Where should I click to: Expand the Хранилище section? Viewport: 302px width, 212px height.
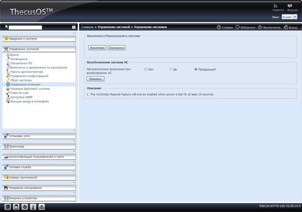click(x=39, y=147)
